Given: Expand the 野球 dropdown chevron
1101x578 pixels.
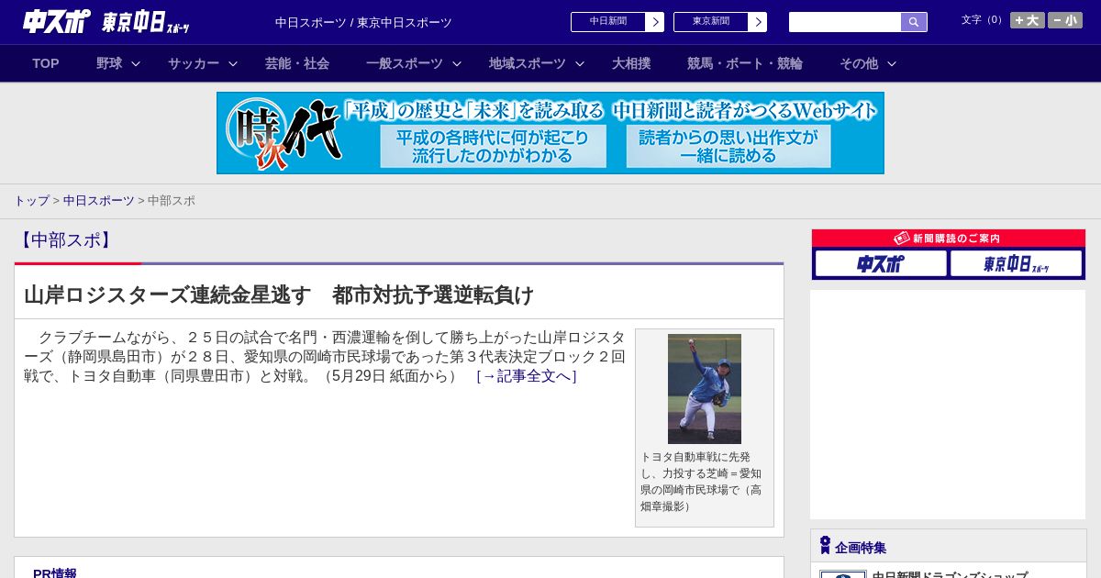Looking at the screenshot, I should (x=136, y=63).
